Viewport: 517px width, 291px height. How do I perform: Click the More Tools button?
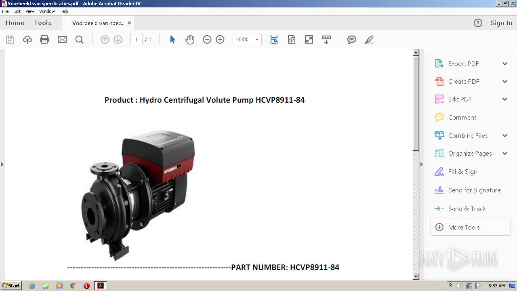tap(471, 227)
